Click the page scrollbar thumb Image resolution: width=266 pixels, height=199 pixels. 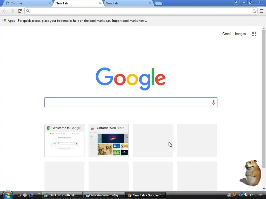(264, 99)
